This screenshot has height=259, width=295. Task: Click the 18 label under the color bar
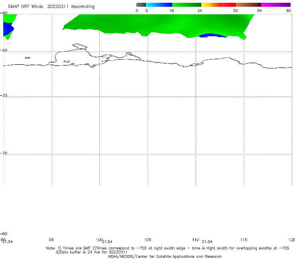click(x=171, y=10)
